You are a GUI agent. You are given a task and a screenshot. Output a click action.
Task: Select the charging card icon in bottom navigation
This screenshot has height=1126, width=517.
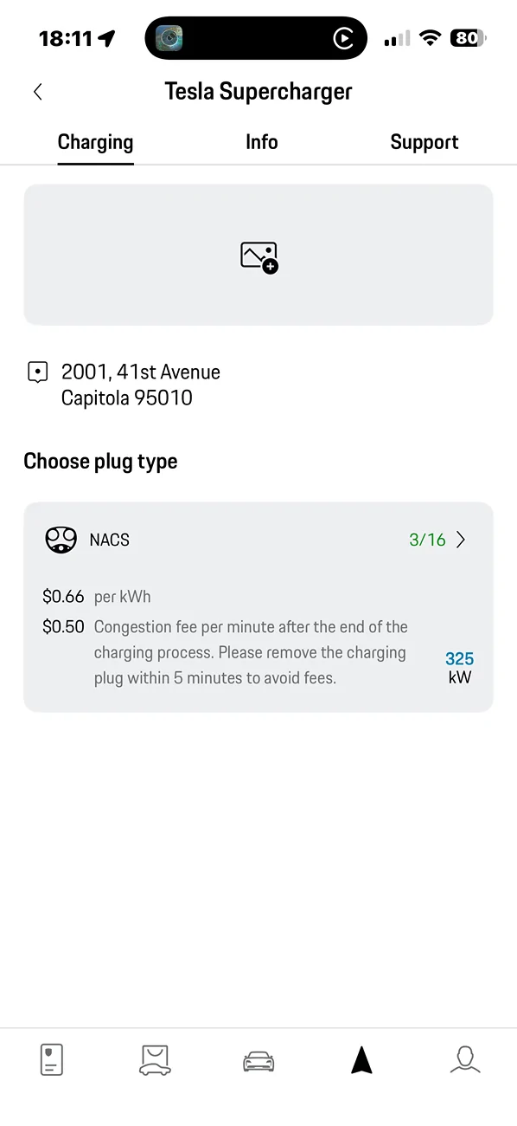(51, 1058)
